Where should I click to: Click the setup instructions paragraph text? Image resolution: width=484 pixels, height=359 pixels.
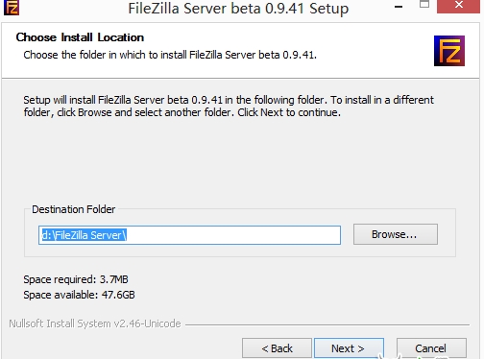point(229,106)
